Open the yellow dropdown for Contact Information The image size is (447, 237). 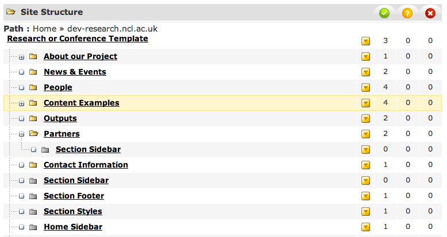click(x=365, y=165)
